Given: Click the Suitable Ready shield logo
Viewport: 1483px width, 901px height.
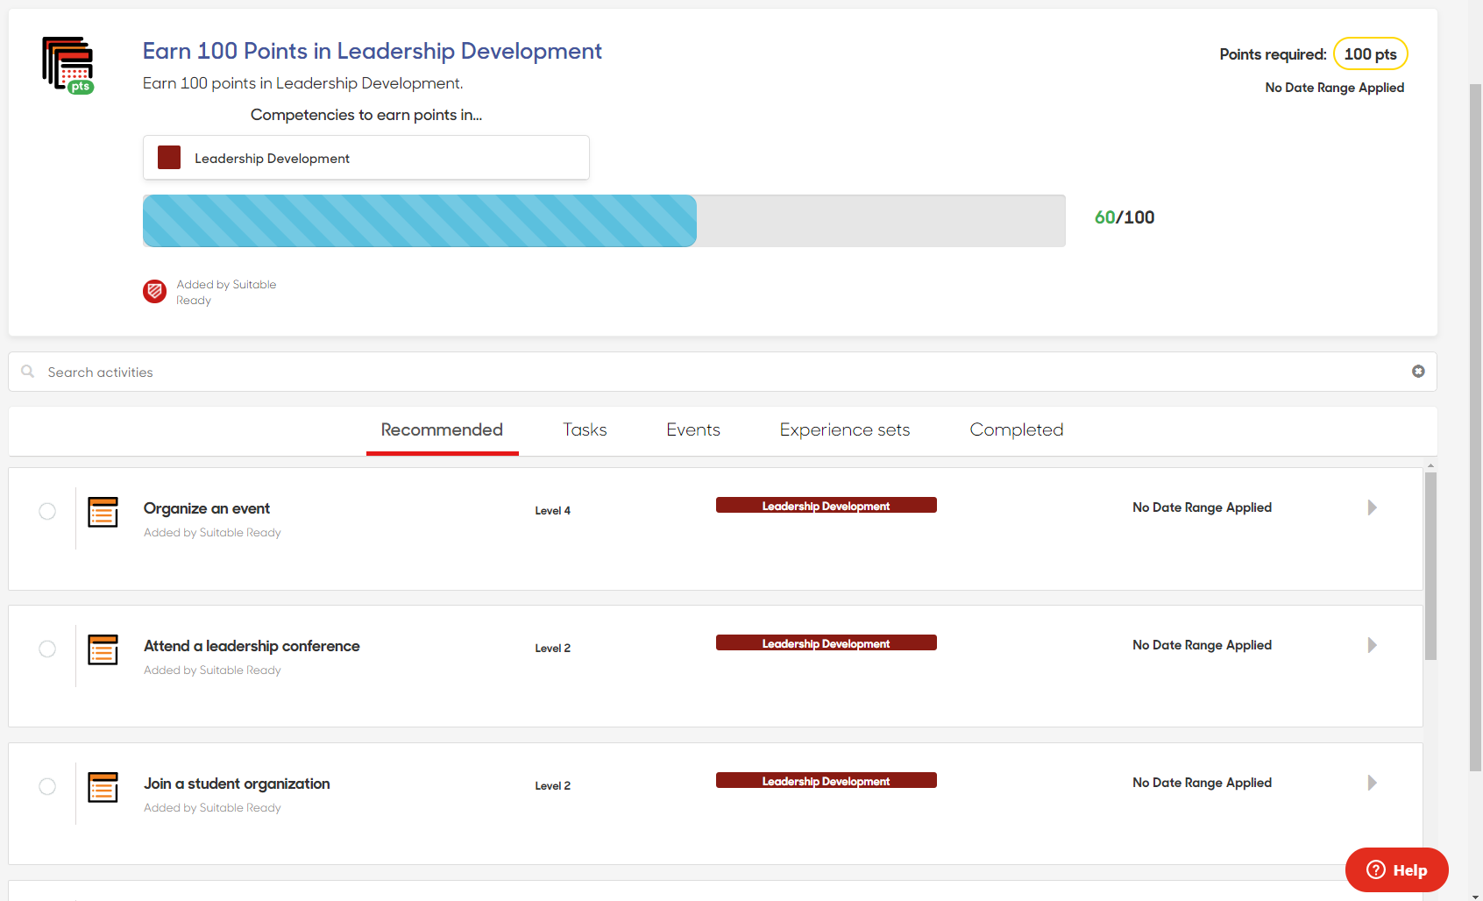Looking at the screenshot, I should click(155, 292).
